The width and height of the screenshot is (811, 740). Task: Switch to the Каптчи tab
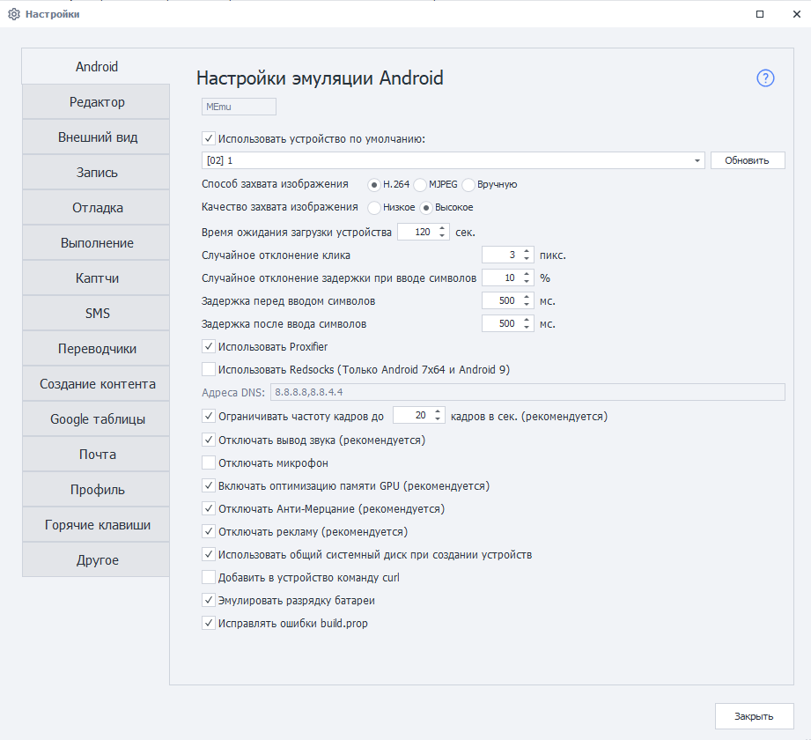pyautogui.click(x=97, y=278)
